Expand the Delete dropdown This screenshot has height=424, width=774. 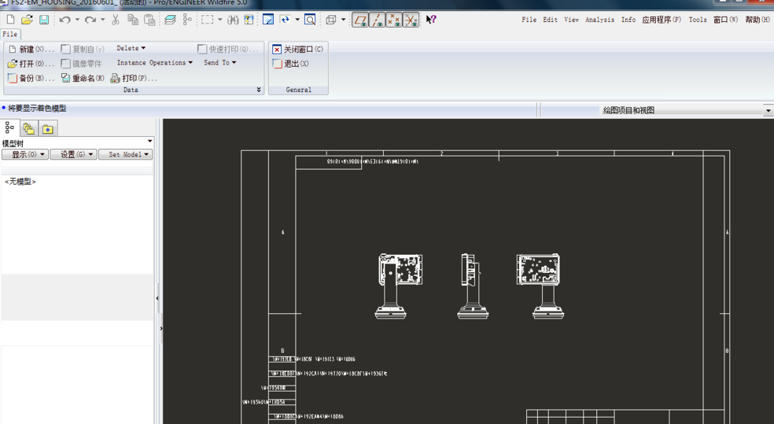131,49
